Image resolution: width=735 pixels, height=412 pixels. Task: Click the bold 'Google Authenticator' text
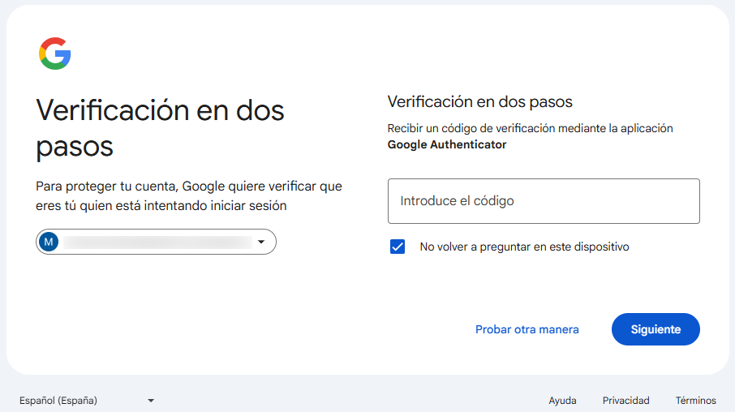(446, 145)
